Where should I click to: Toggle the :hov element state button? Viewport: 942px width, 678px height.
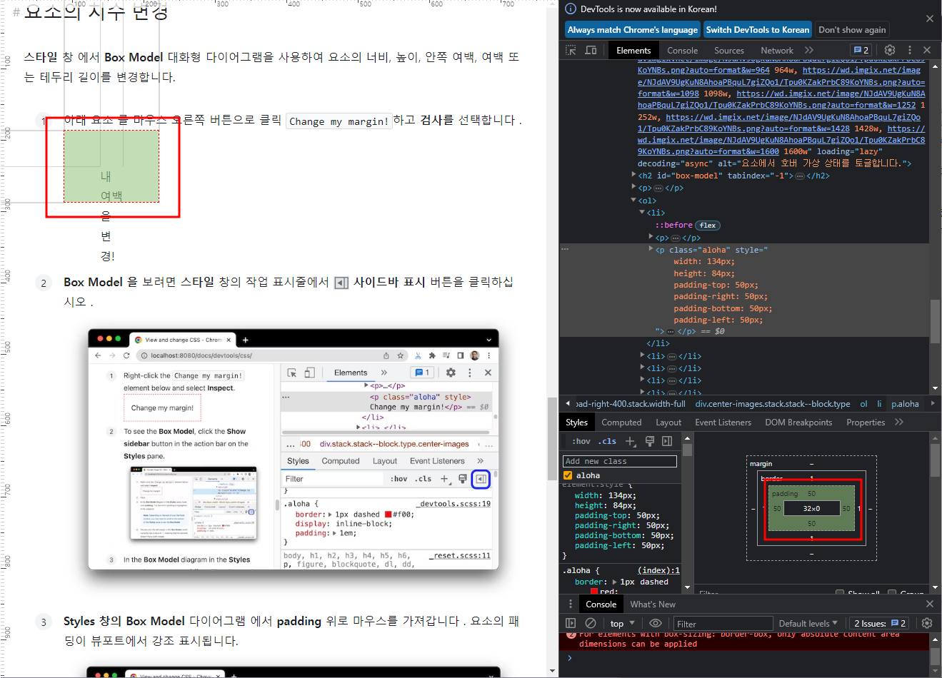(581, 441)
